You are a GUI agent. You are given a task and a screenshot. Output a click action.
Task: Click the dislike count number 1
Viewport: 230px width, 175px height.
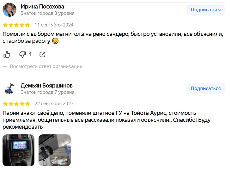point(30,54)
